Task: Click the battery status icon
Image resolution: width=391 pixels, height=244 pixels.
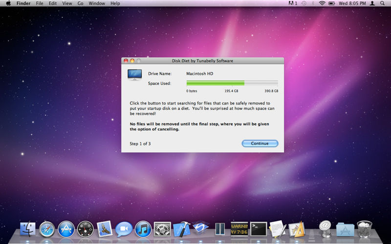Action: click(x=332, y=3)
